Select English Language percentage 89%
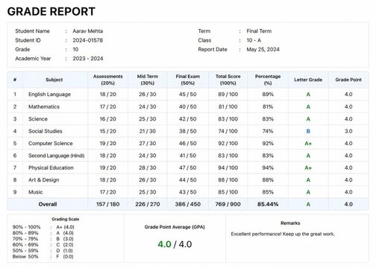Viewport: 376px width, 268px height. point(268,95)
